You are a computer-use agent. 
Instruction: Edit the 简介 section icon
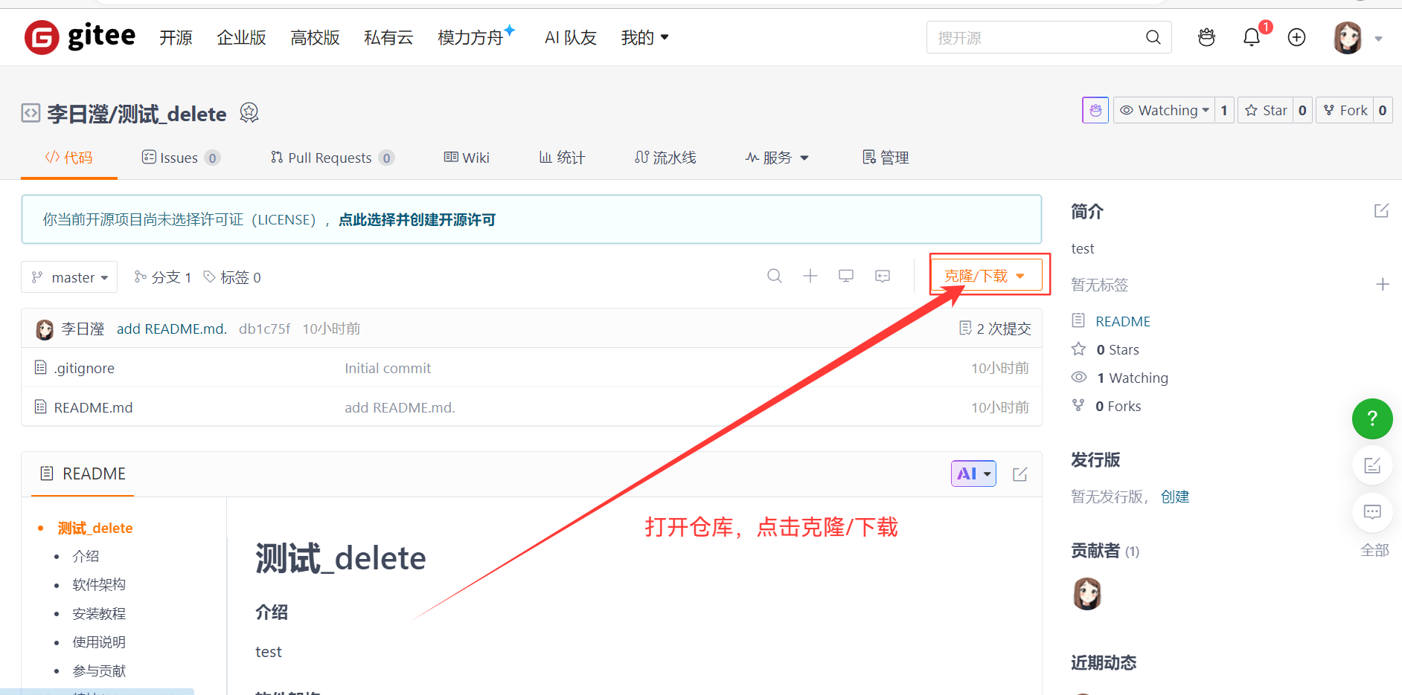[x=1381, y=210]
